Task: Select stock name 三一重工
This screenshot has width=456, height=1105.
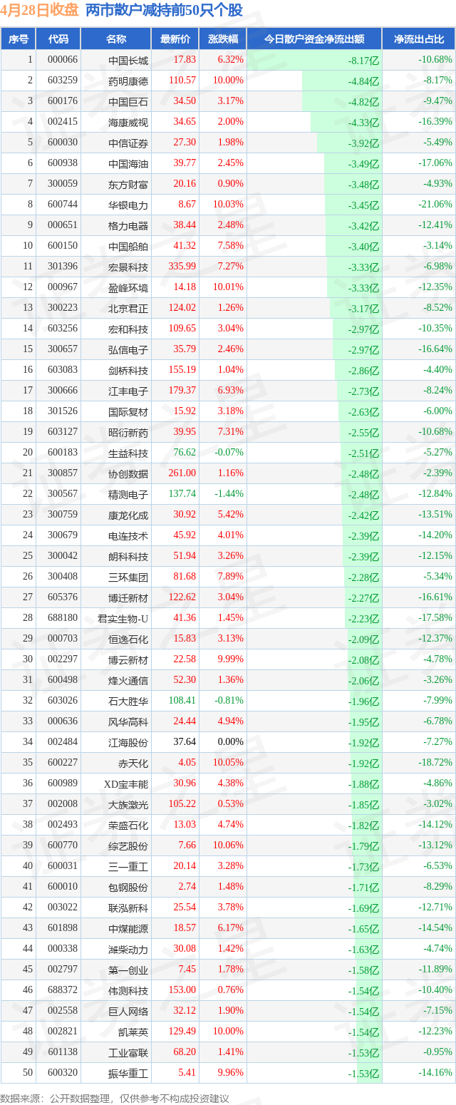Action: tap(129, 866)
